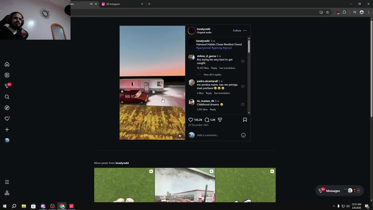The image size is (373, 210).
Task: Reply to itz_mastan_4k's comment
Action: tap(213, 109)
